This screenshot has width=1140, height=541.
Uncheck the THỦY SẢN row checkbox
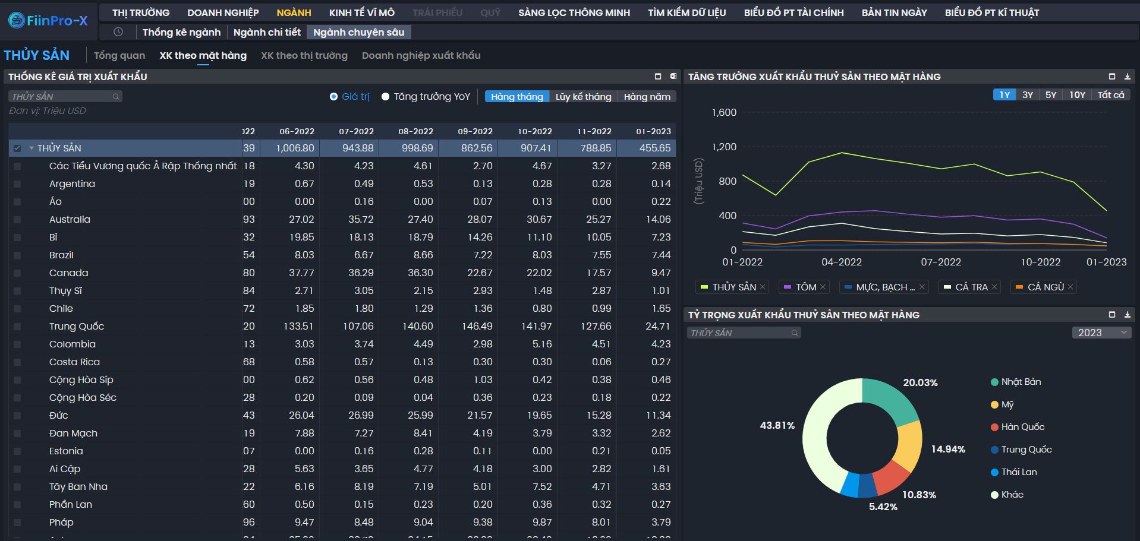coord(17,148)
